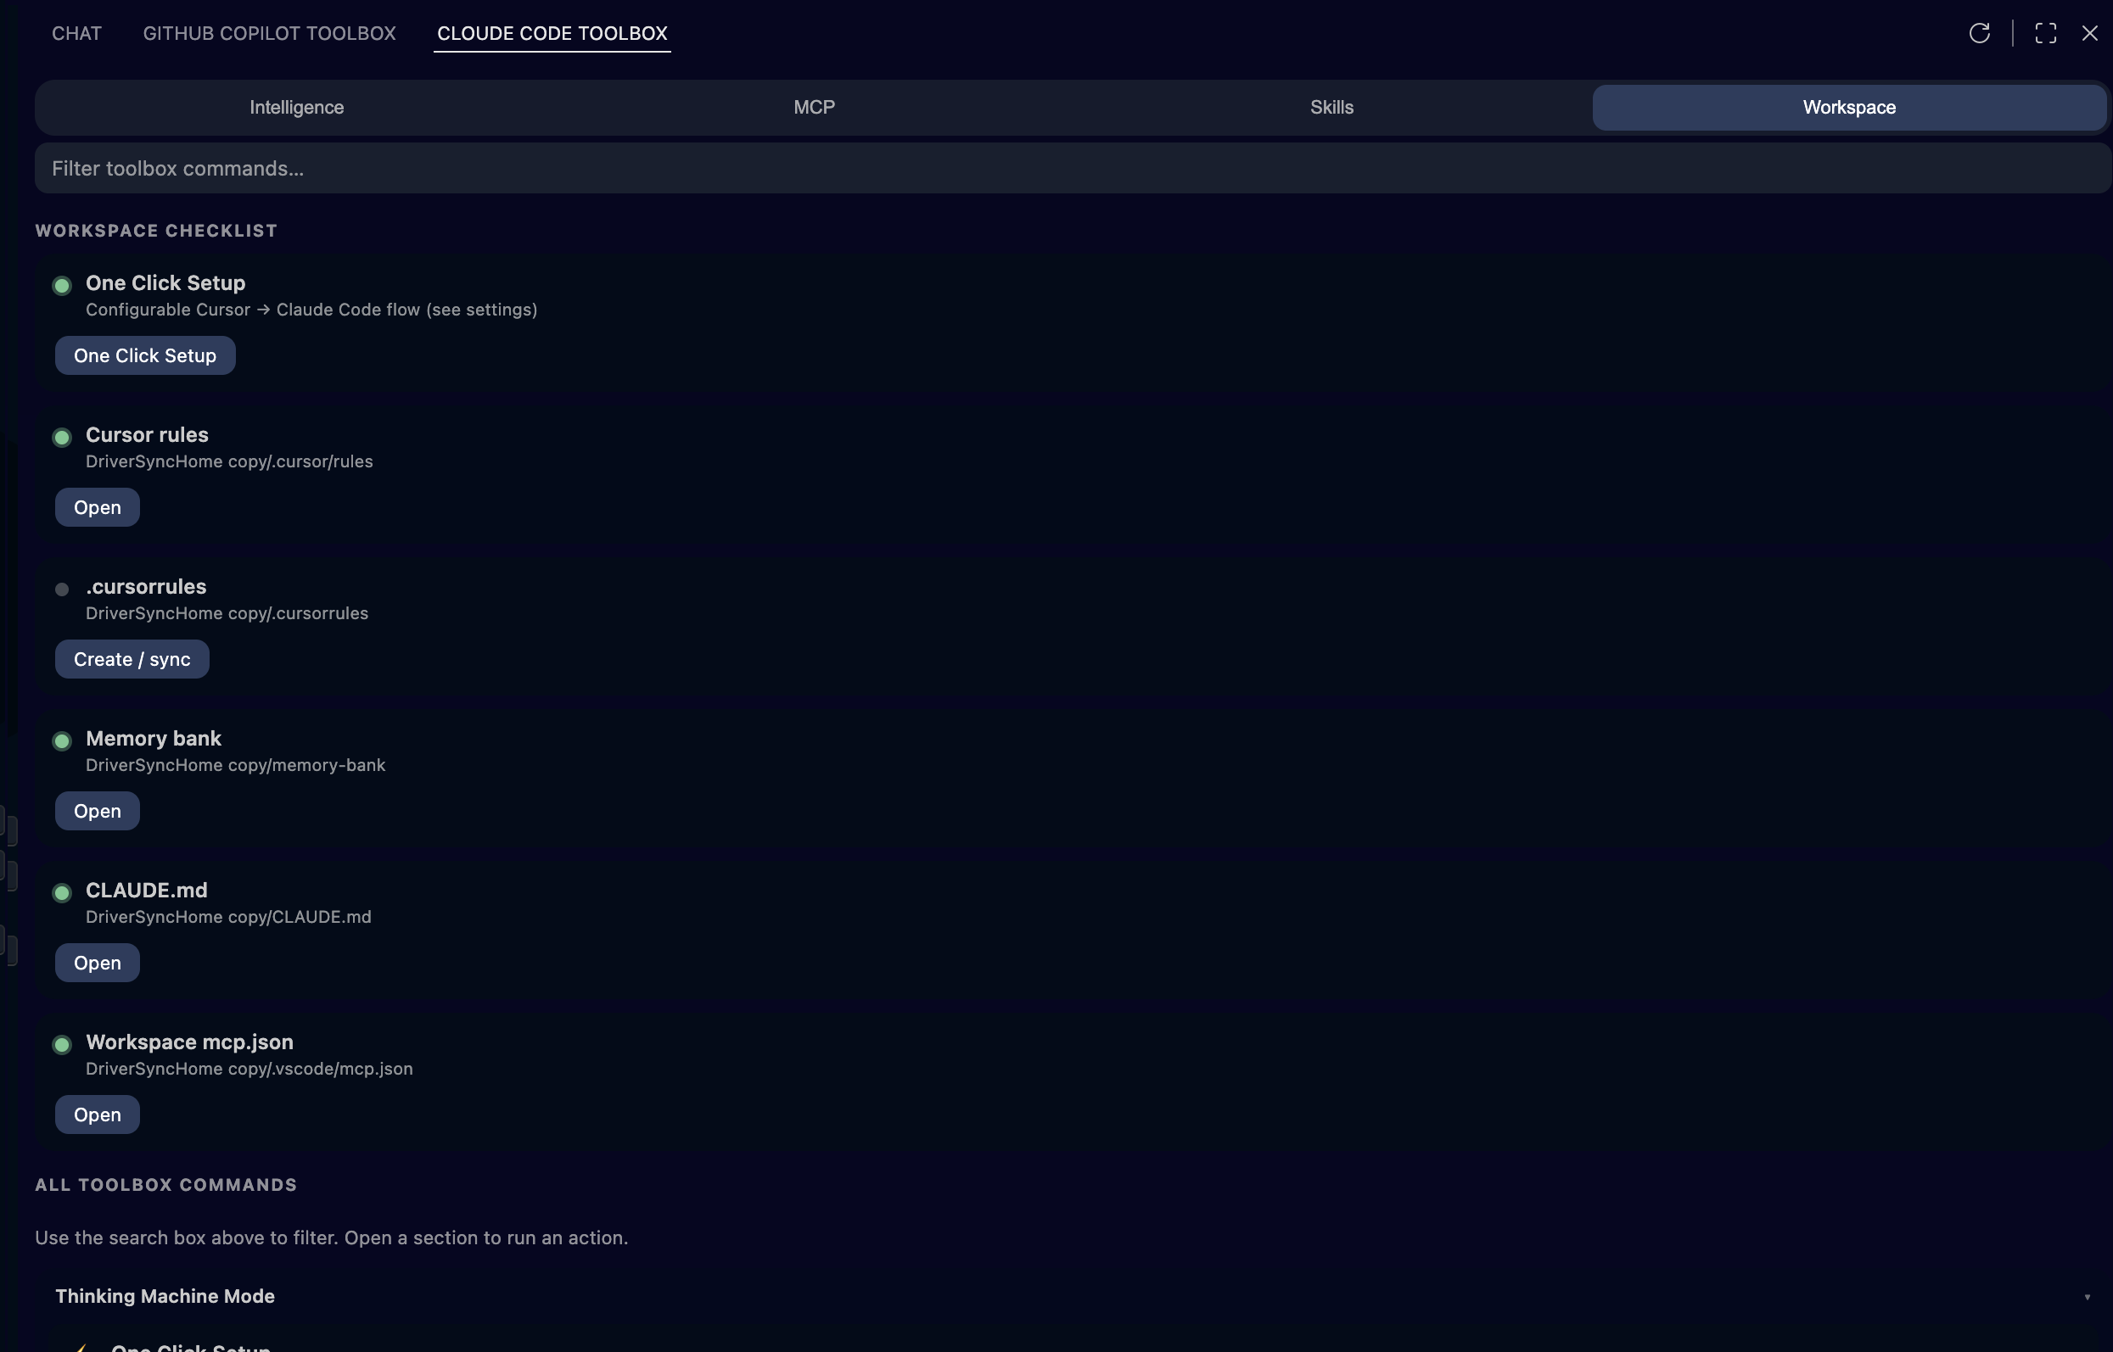Focus the Filter toolbox commands field

[x=1070, y=169]
